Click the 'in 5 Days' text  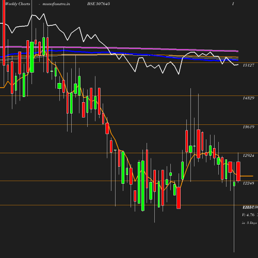click(x=249, y=223)
